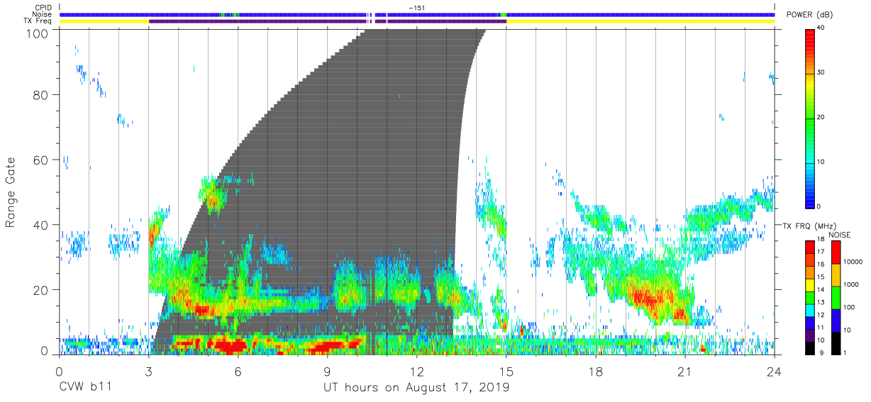Click the 'CVW b11' radar beam label

coord(85,388)
